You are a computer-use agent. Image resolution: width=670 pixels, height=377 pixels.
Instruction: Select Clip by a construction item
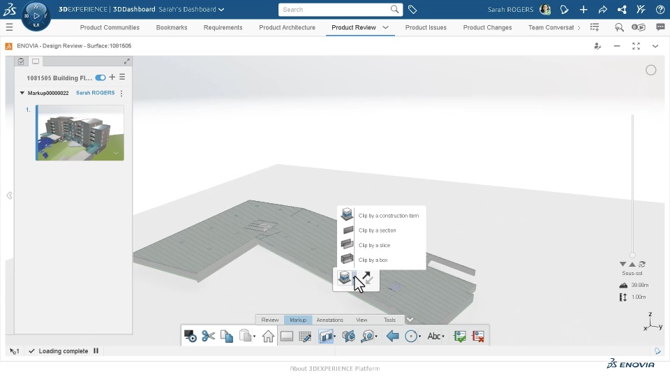click(x=381, y=216)
